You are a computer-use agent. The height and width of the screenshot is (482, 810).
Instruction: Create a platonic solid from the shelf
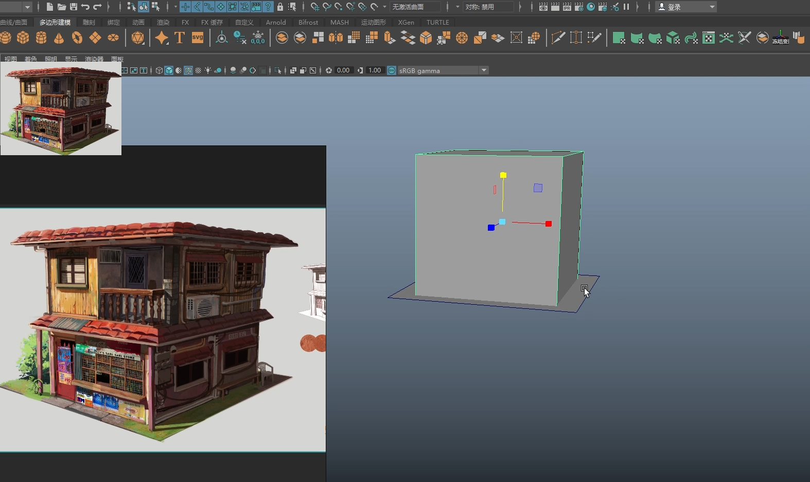137,38
